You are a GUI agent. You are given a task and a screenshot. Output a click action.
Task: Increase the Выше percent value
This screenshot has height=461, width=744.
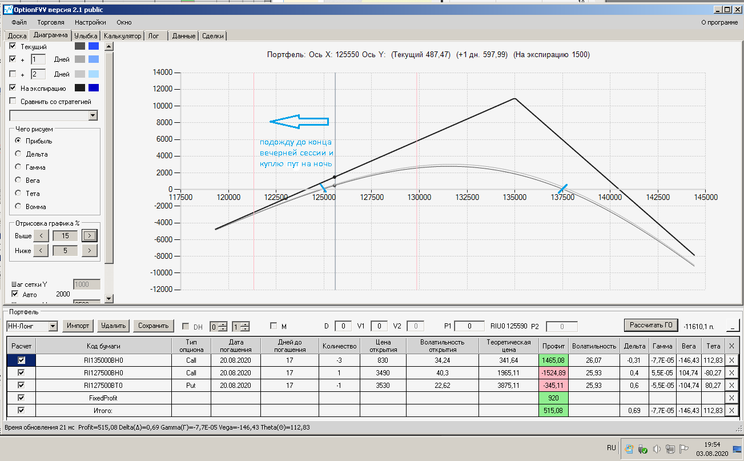coord(90,235)
